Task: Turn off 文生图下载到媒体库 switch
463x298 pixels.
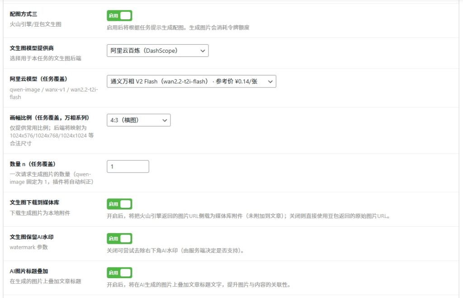Action: (119, 204)
